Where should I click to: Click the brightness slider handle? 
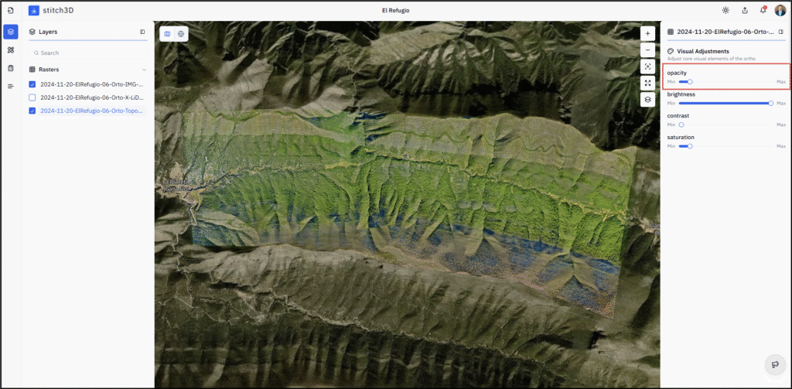click(771, 103)
